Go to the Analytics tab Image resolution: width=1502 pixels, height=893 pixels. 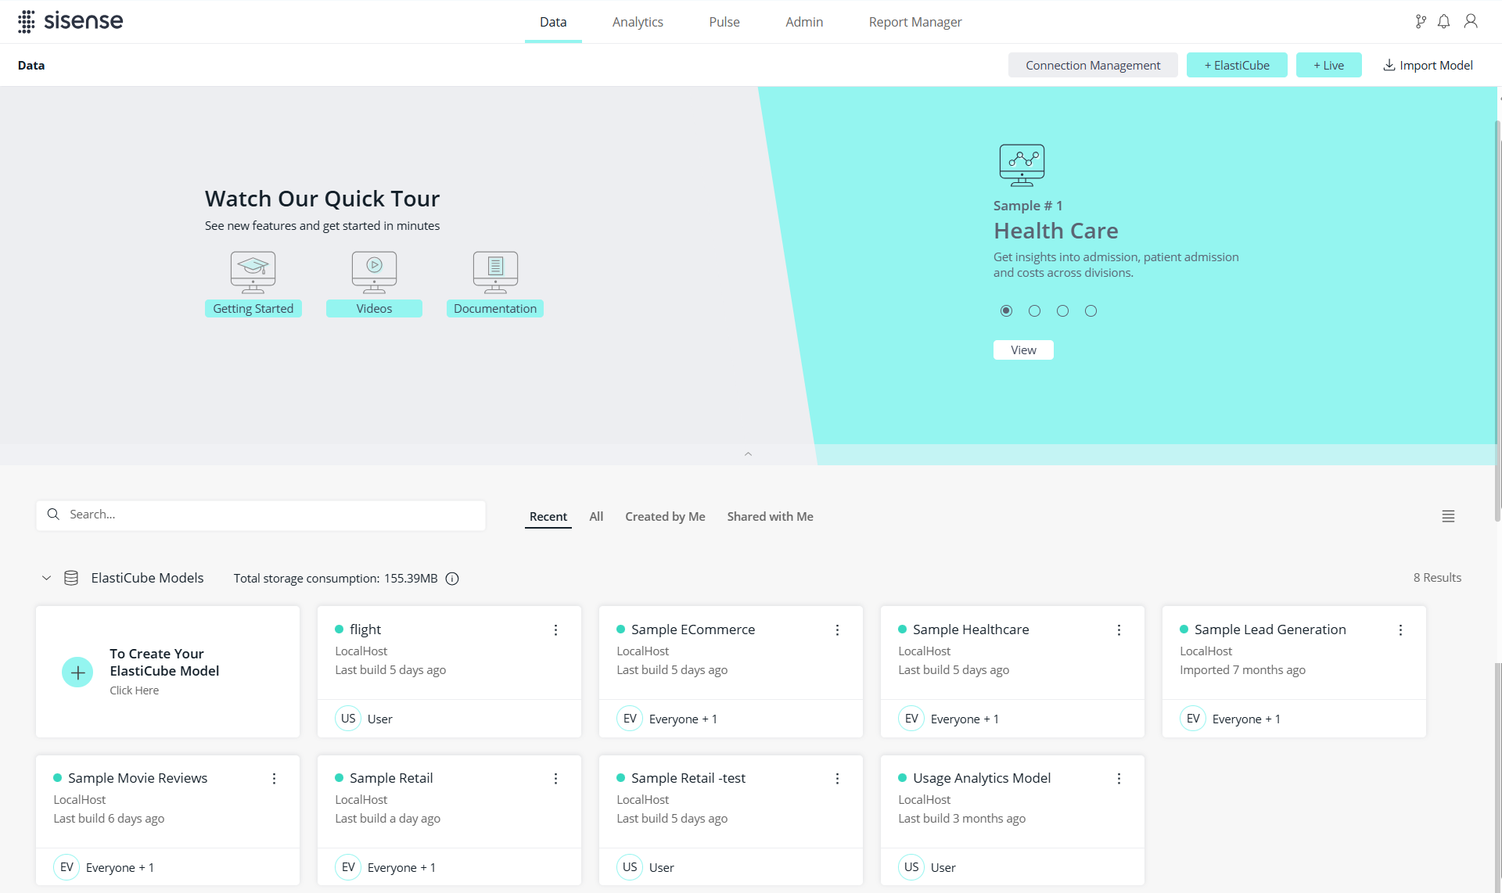point(638,22)
